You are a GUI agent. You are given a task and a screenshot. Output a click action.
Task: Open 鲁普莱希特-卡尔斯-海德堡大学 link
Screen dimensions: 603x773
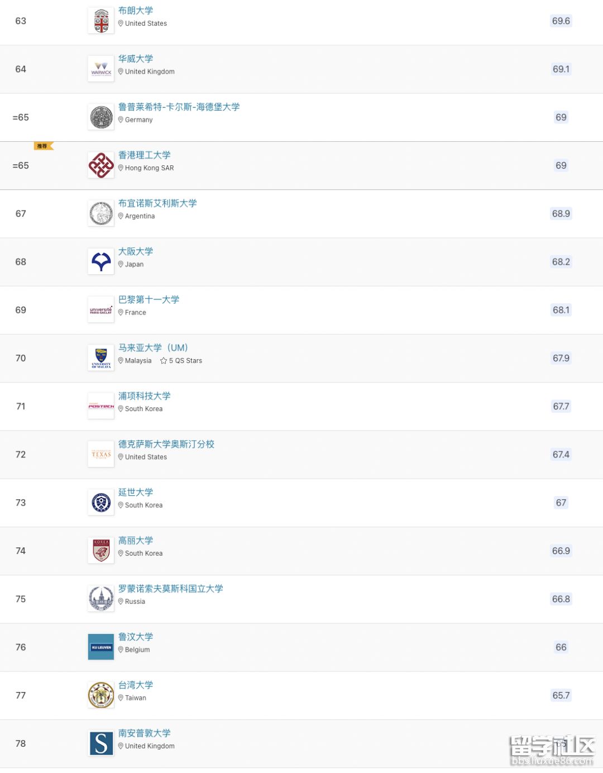tap(179, 107)
